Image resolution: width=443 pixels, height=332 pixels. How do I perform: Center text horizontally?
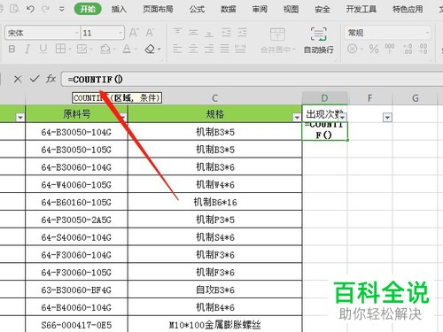pos(193,49)
